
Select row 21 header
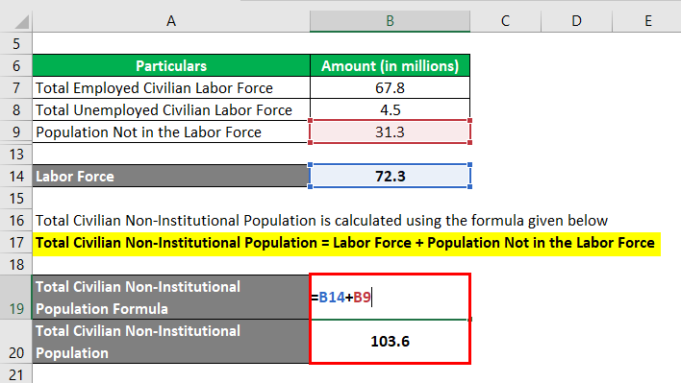point(16,374)
